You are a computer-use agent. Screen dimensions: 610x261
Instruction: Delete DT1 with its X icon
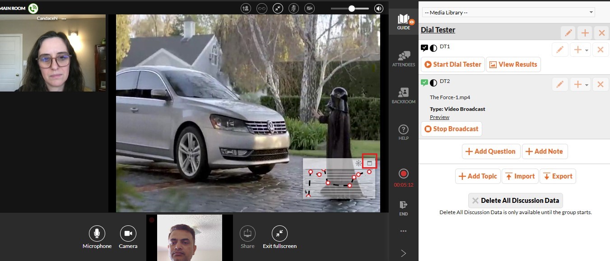click(x=601, y=50)
